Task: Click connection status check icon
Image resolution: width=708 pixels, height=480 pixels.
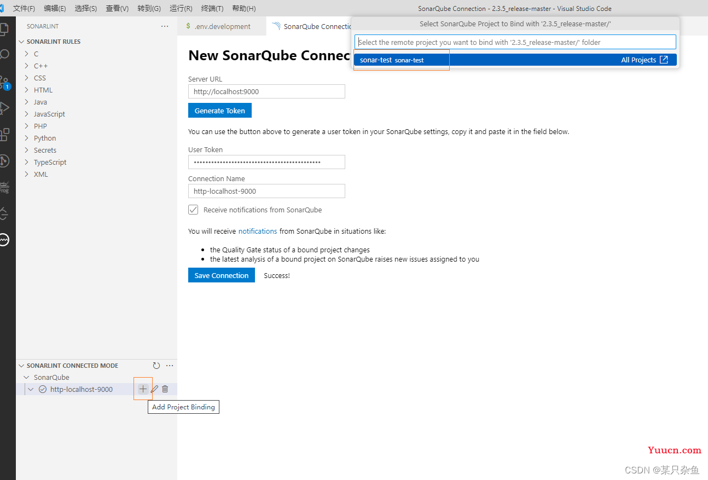Action: pyautogui.click(x=43, y=389)
